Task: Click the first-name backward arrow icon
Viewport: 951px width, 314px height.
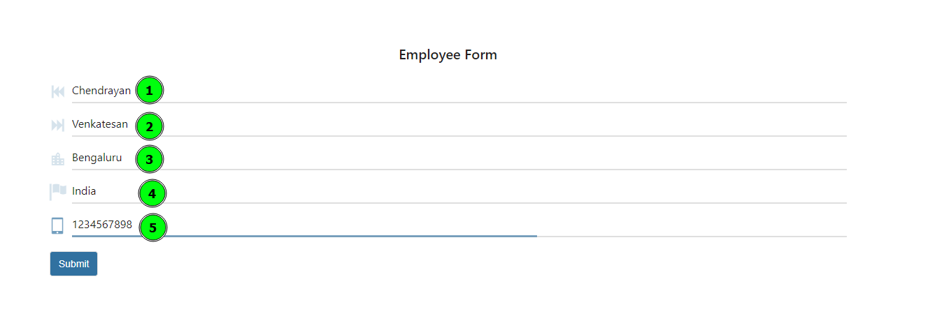Action: coord(58,91)
